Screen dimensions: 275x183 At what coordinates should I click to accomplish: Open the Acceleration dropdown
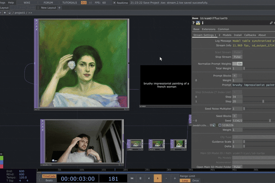253,162
